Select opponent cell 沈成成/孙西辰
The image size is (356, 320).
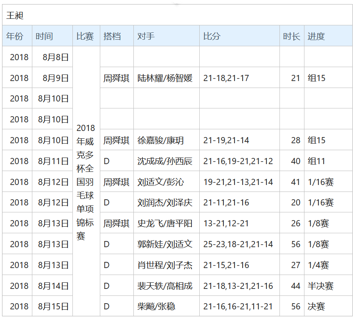pyautogui.click(x=165, y=161)
